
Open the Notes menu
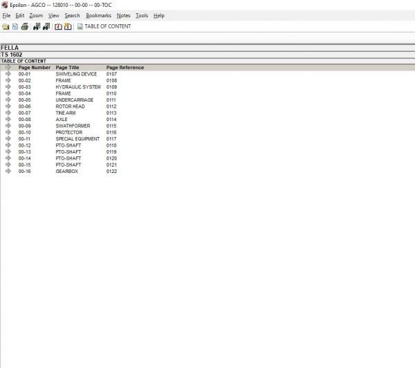click(123, 16)
